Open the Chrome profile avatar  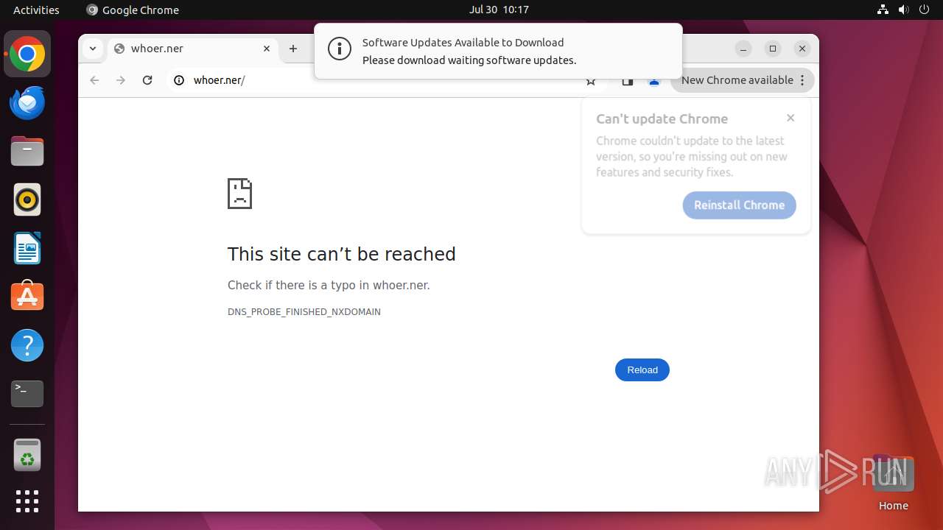click(653, 81)
